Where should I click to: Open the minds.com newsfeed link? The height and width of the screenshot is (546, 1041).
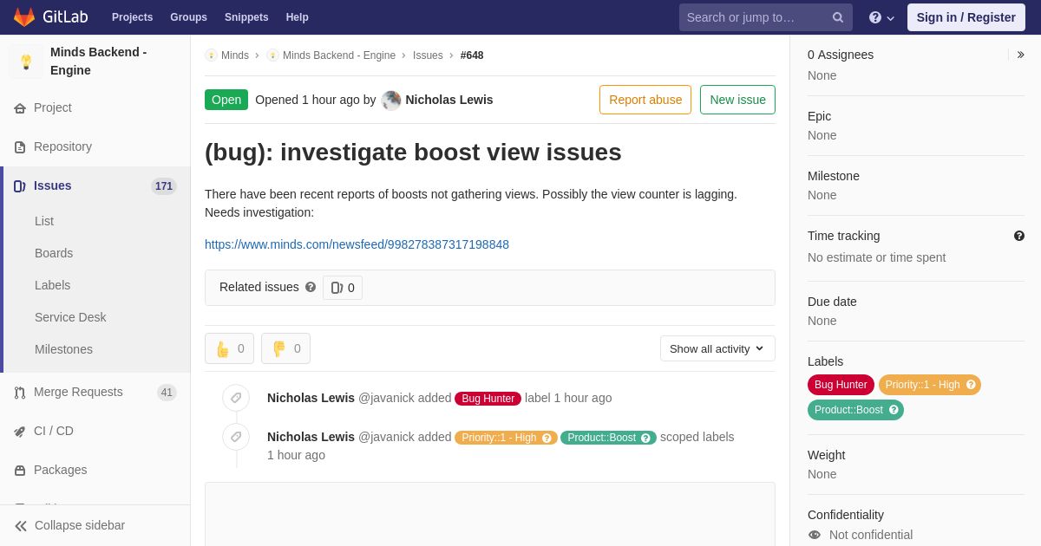point(357,244)
